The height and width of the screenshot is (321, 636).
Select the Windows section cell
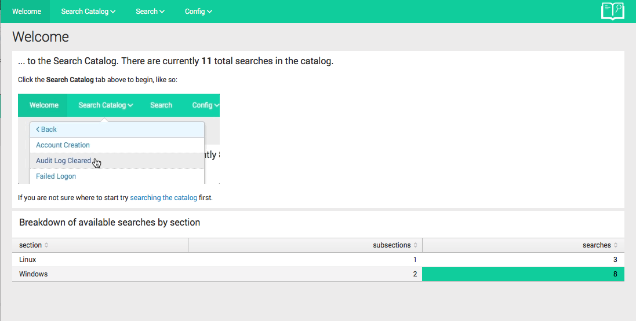[100, 274]
